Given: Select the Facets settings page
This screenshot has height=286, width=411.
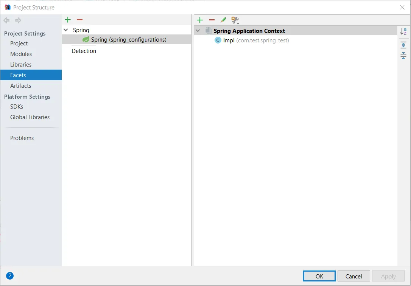Looking at the screenshot, I should (31, 75).
